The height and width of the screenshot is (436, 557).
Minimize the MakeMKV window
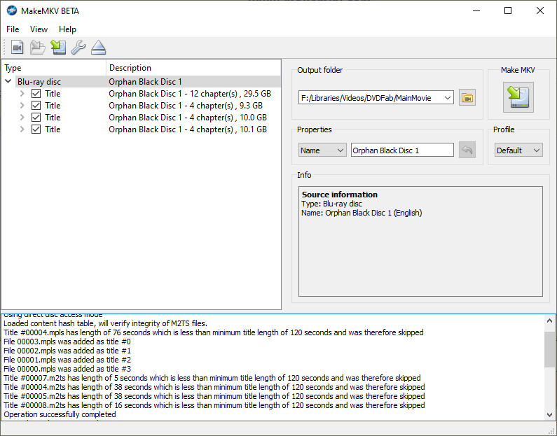coord(476,10)
